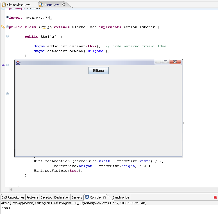Open the Declaration view tab
This screenshot has width=218, height=214.
[x=62, y=197]
